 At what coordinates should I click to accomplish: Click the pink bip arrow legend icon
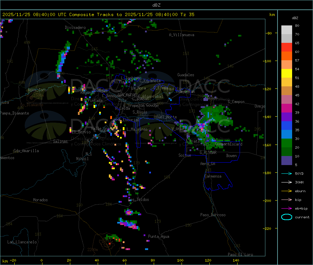click(287, 200)
